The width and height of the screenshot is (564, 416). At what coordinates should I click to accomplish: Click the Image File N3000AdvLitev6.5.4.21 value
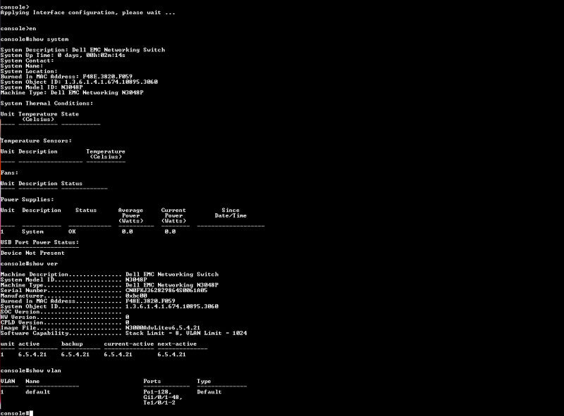(x=163, y=327)
